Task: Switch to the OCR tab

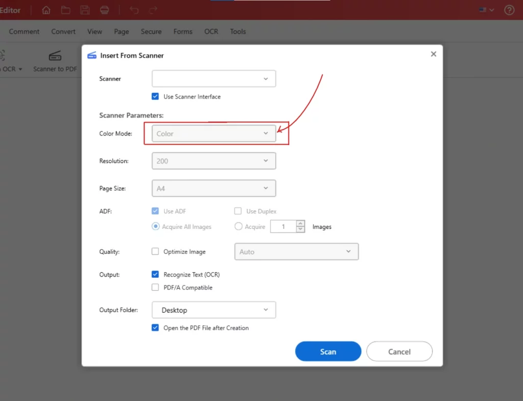Action: pos(211,31)
